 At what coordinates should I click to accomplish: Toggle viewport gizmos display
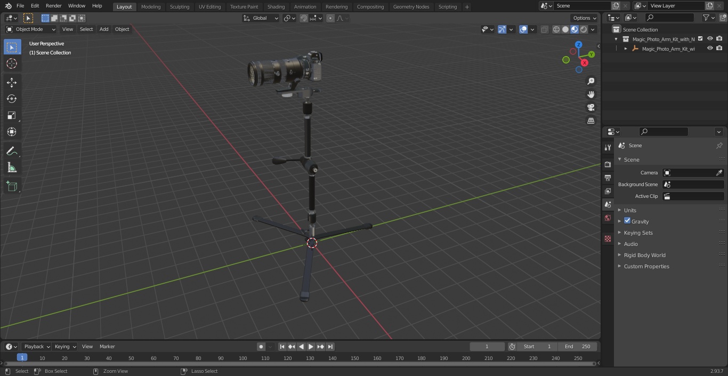click(502, 29)
